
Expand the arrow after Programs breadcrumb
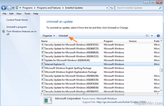[35, 8]
